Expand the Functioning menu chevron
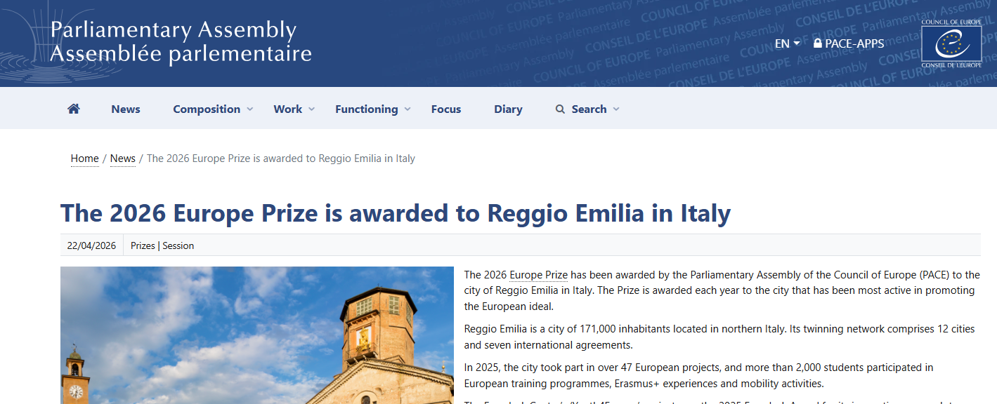Screen dimensions: 997x404 408,109
